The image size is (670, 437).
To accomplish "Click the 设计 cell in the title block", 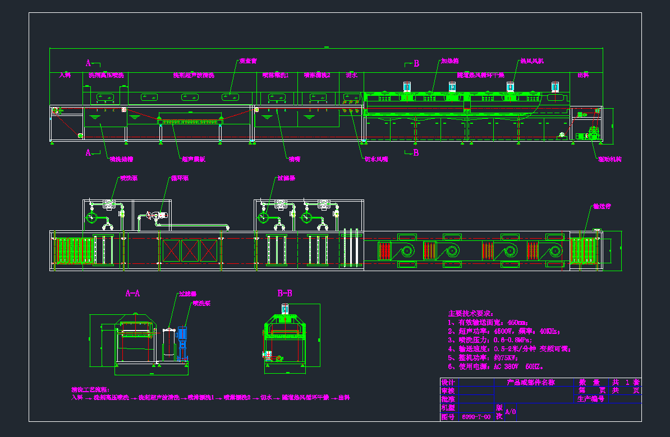I will 448,382.
